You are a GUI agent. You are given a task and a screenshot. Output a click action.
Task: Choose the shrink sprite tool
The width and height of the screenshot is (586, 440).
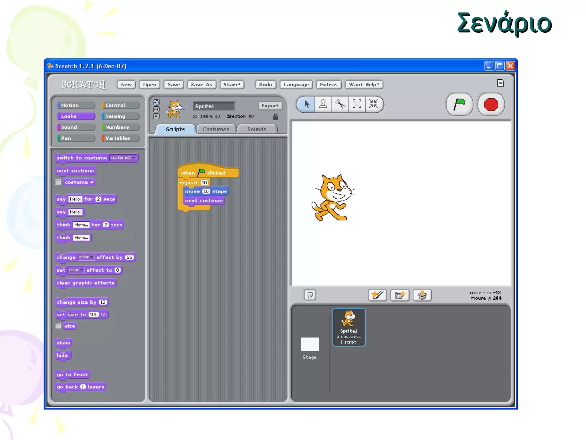click(373, 104)
